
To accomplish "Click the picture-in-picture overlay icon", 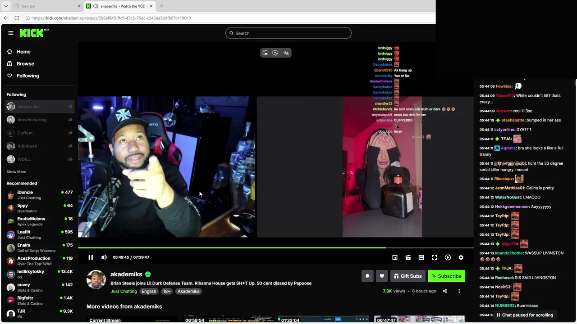I will coord(265,53).
